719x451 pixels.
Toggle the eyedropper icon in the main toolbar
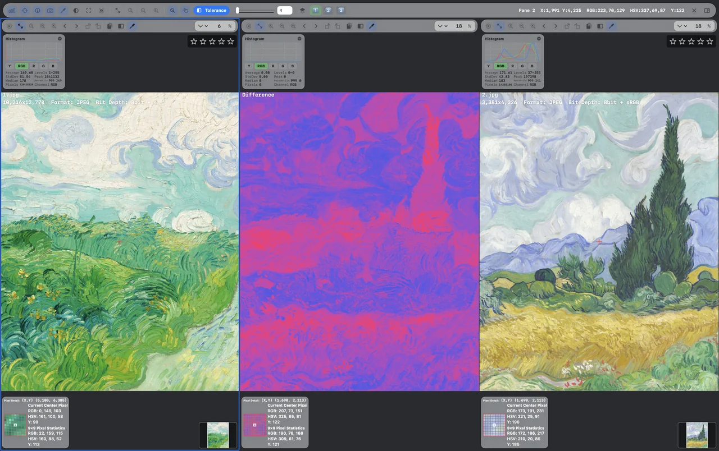[x=63, y=11]
